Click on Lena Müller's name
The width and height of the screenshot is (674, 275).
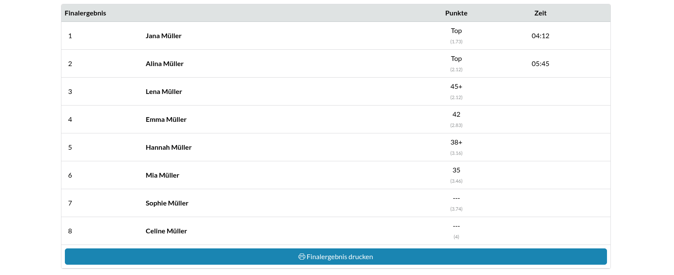click(164, 92)
